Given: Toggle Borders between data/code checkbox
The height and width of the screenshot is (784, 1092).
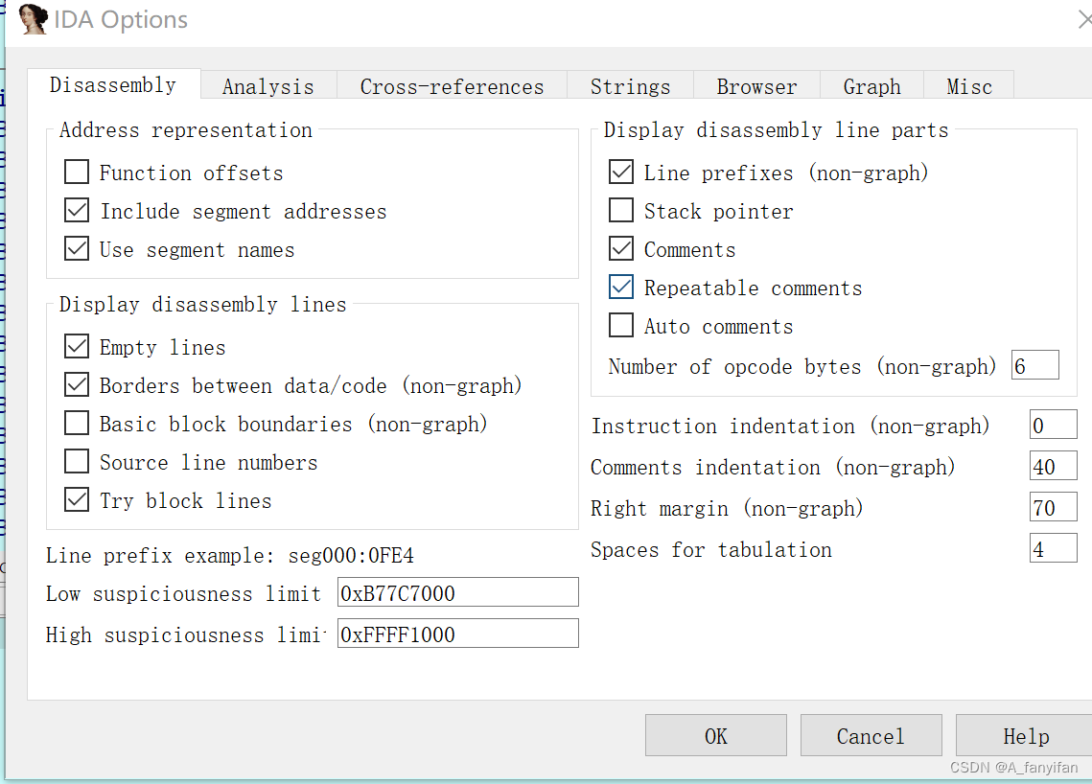Looking at the screenshot, I should pos(77,384).
